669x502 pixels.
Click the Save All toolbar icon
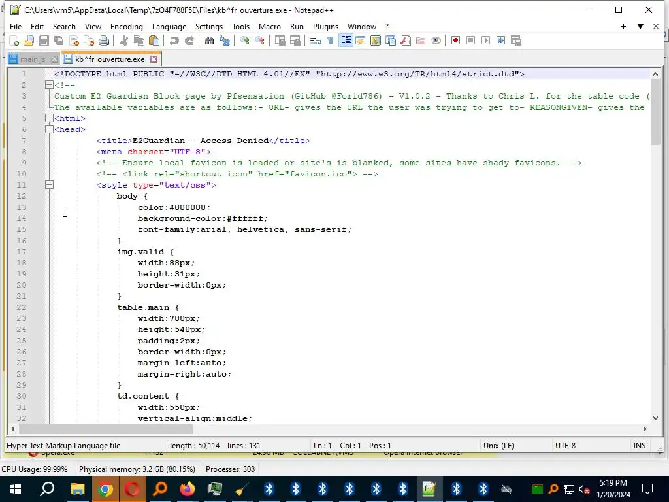pyautogui.click(x=58, y=41)
